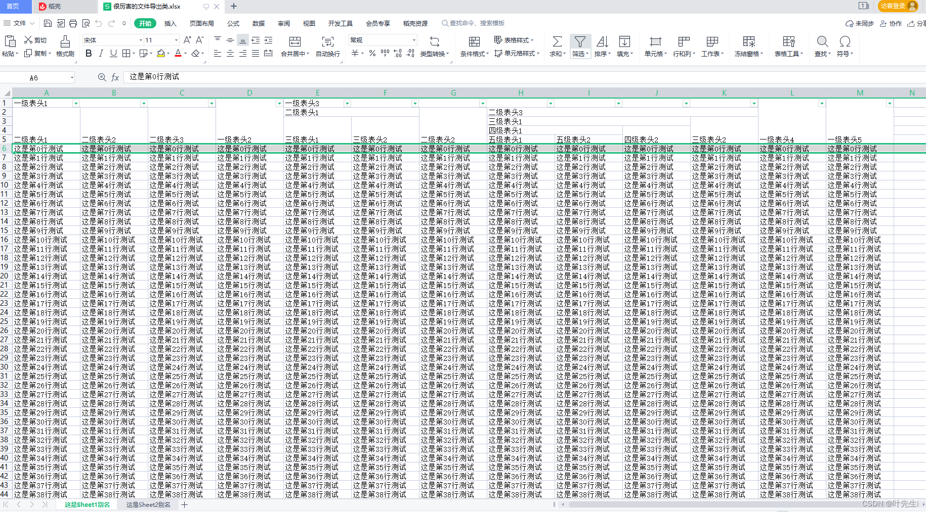Click the Collaborate (协作) button
This screenshot has height=512, width=926.
pyautogui.click(x=891, y=23)
